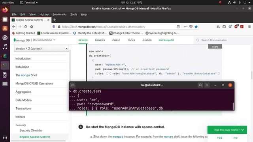Switch to the CLOUD docs tab
This screenshot has width=253, height=142.
coord(116,40)
